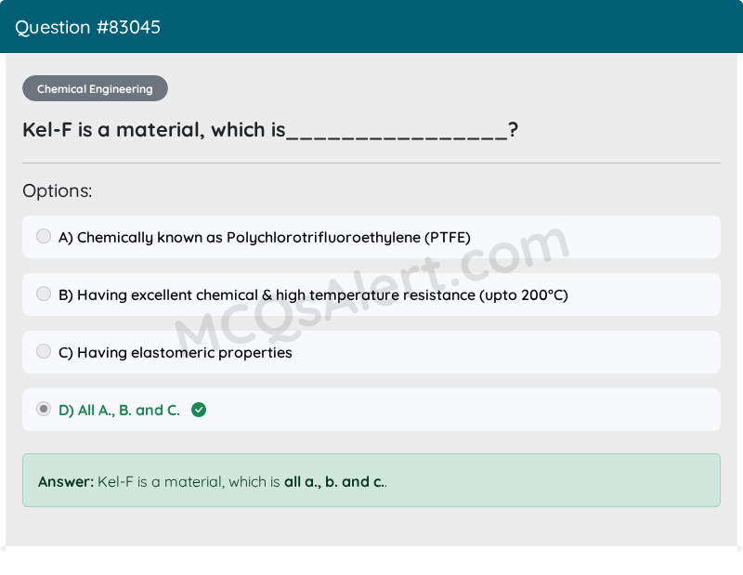Select the radio button for option A

pyautogui.click(x=44, y=236)
